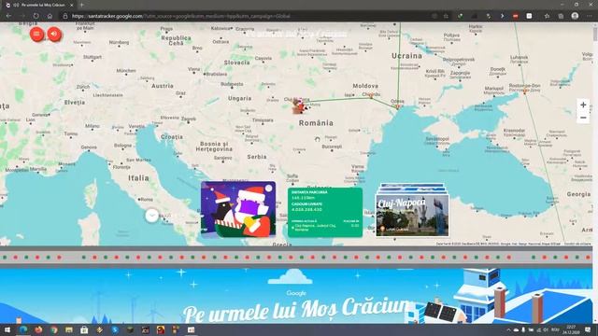Click the green Santa status panel
The height and width of the screenshot is (336, 598).
[325, 212]
